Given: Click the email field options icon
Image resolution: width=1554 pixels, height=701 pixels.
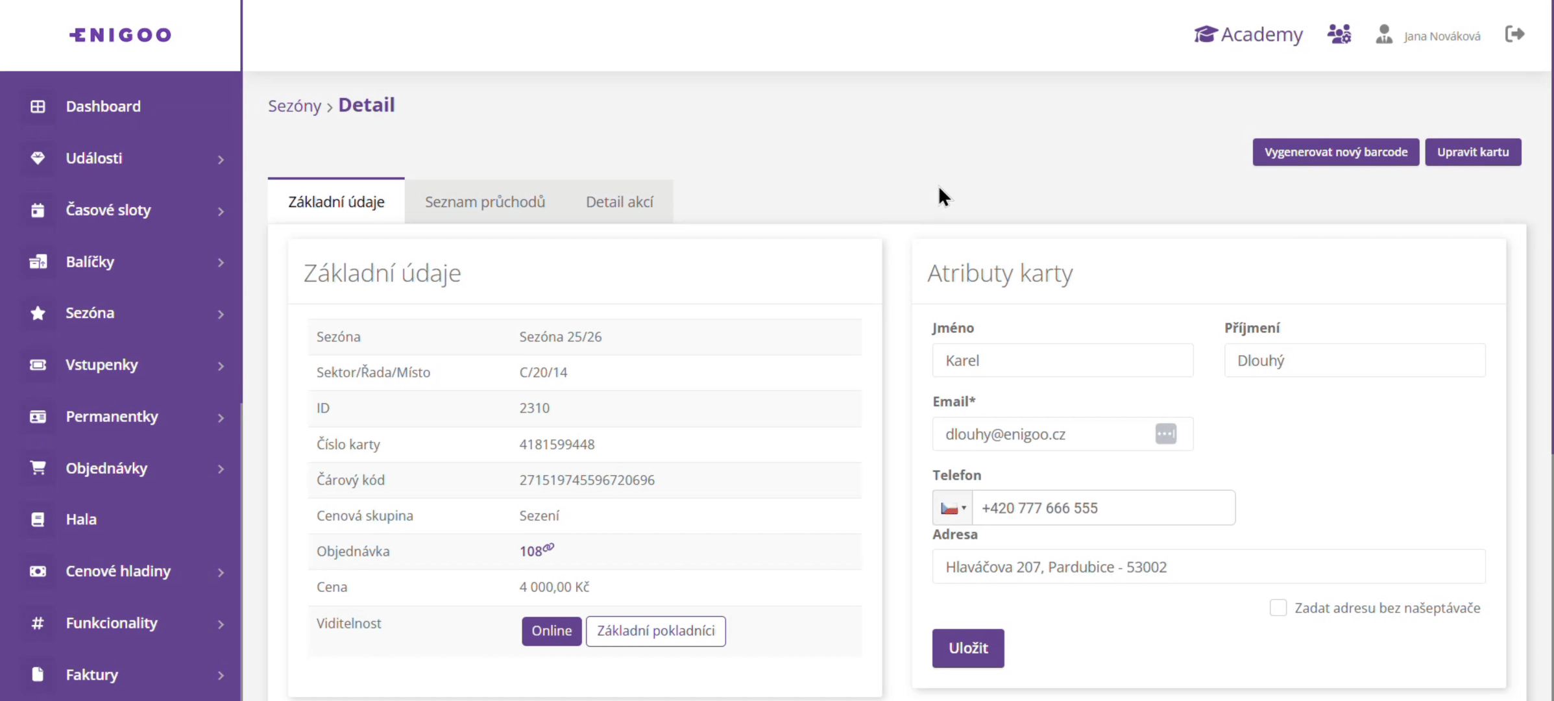Looking at the screenshot, I should pos(1165,434).
